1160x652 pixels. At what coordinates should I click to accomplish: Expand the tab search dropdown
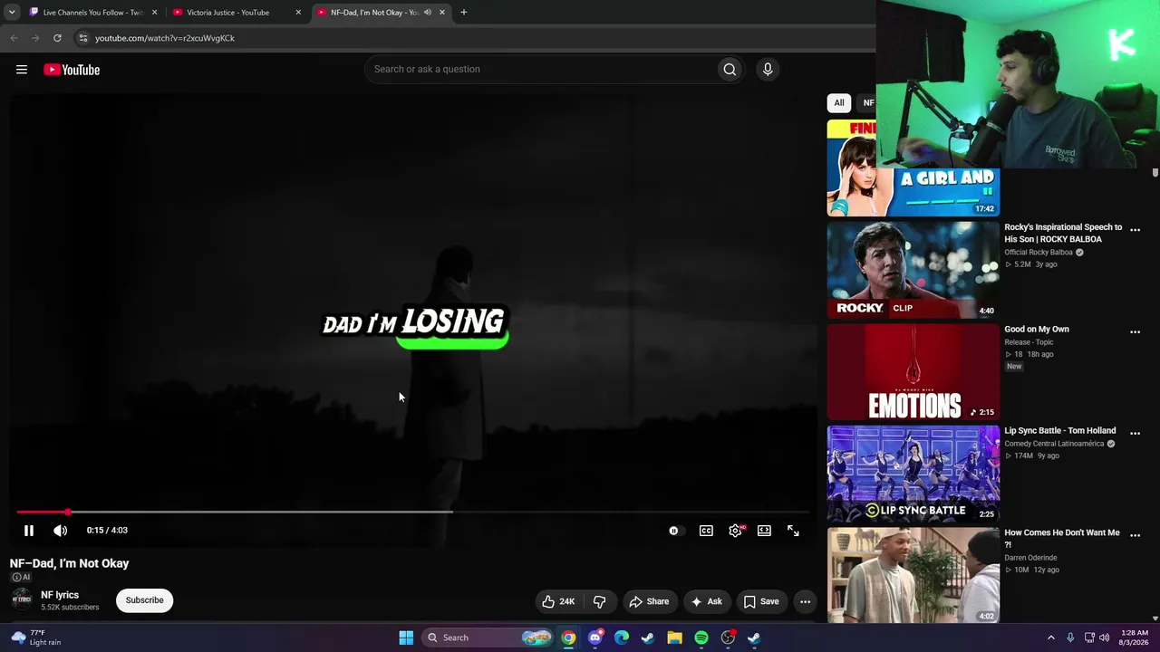click(12, 13)
